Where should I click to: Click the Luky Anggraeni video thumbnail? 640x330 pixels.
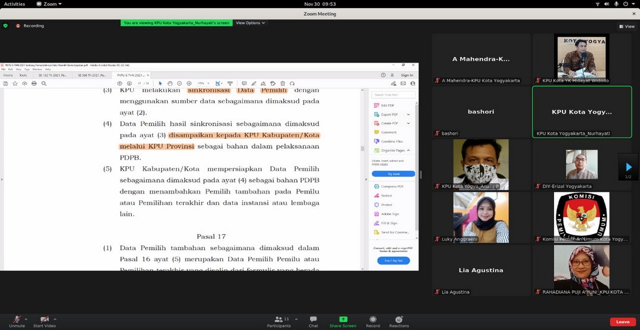click(x=481, y=217)
